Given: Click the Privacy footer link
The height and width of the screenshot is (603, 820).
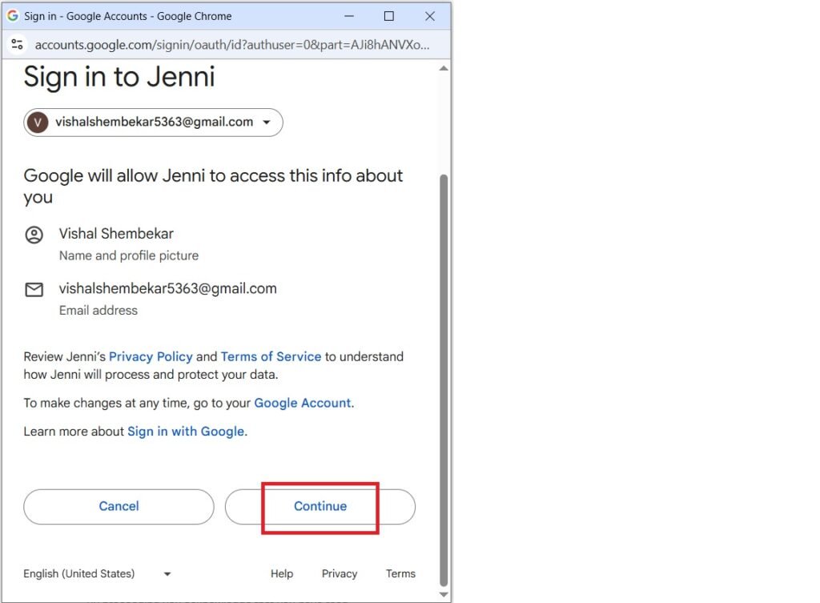Looking at the screenshot, I should pyautogui.click(x=340, y=573).
